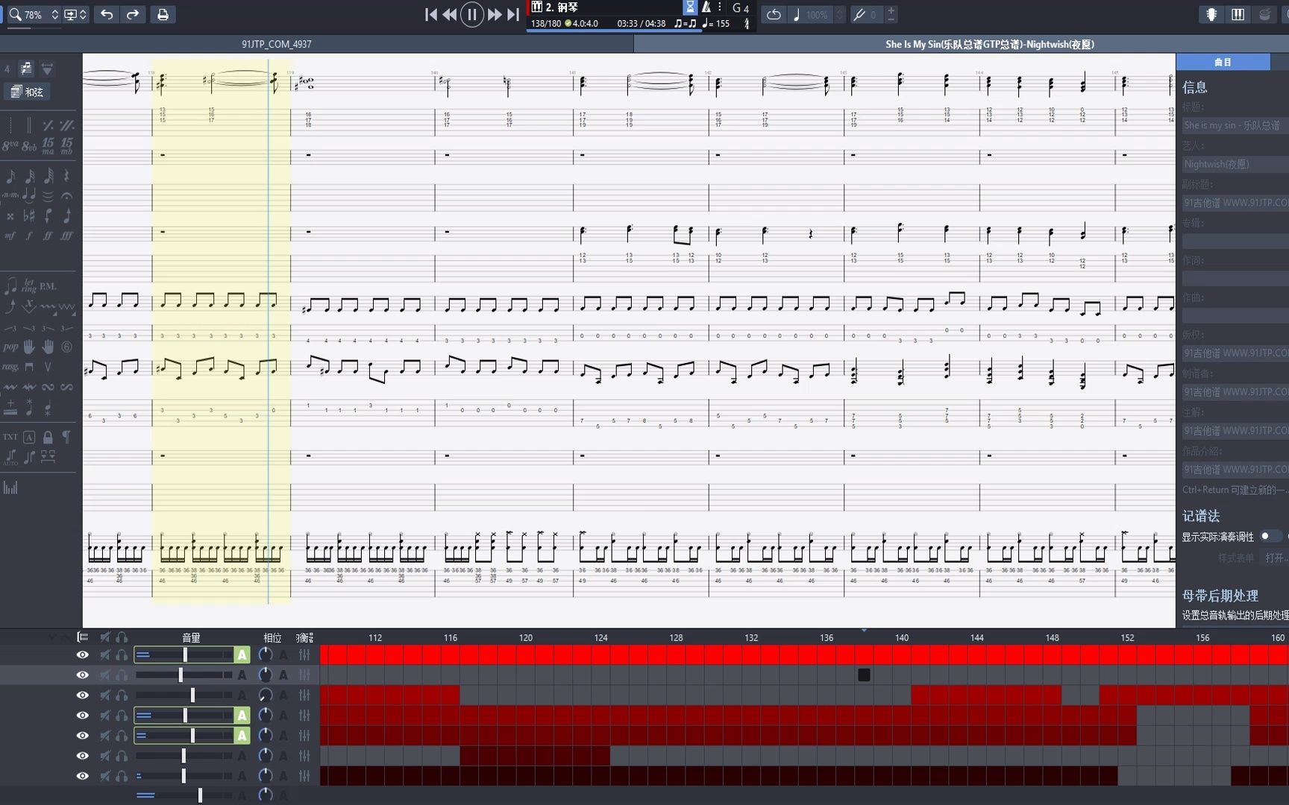
Task: Click the print icon in the toolbar
Action: pos(163,14)
